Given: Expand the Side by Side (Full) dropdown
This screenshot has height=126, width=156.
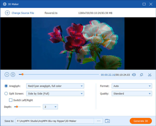Looking at the screenshot, I should [x=55, y=94].
